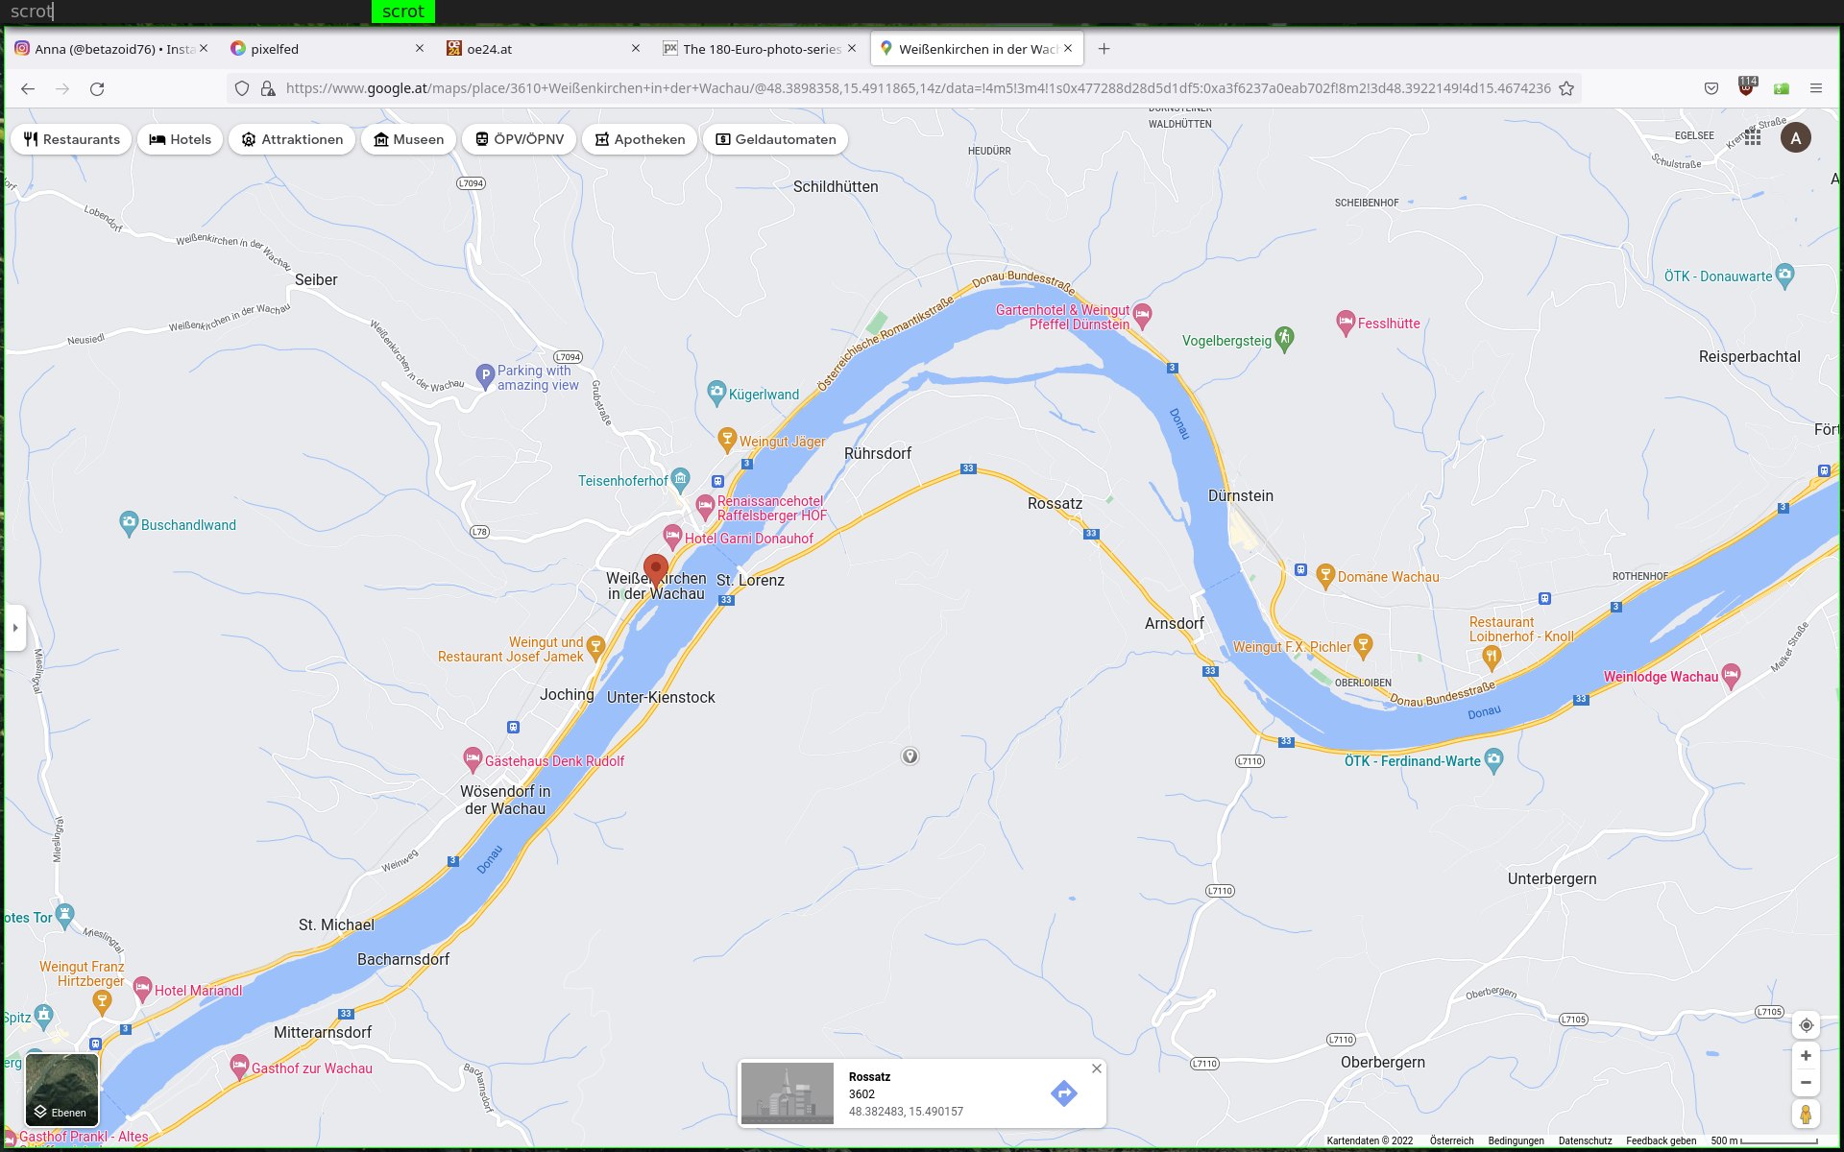Screen dimensions: 1844x1152
Task: Toggle the Ebenen satellite layer thumbnail
Action: (62, 1090)
